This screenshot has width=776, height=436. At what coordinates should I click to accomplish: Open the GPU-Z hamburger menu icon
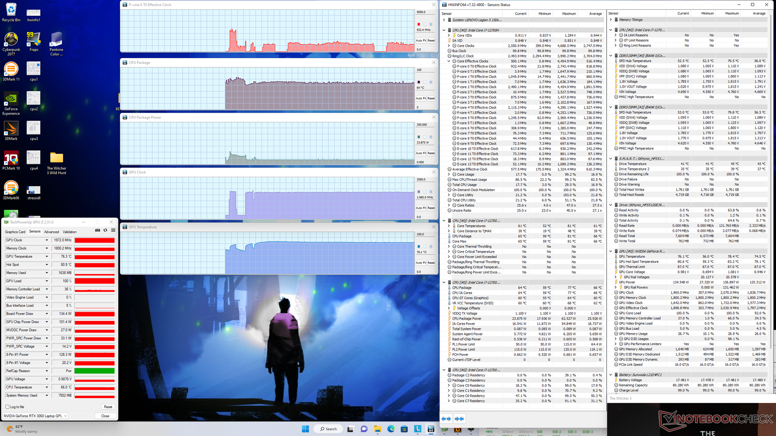point(113,230)
